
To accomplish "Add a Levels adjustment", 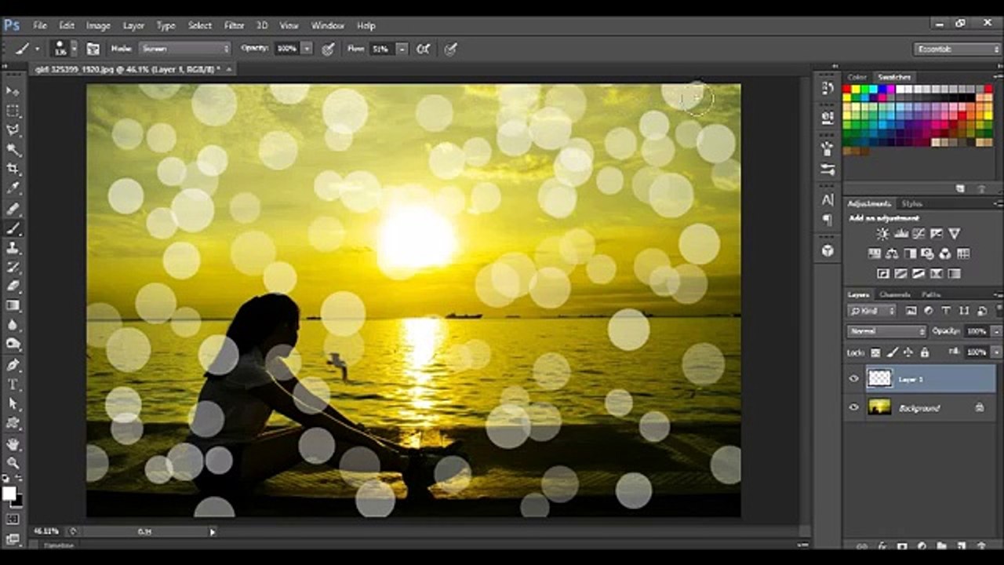I will tap(900, 234).
